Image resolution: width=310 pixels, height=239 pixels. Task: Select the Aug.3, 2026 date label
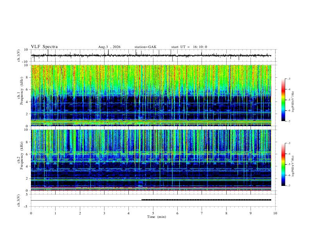coord(109,47)
